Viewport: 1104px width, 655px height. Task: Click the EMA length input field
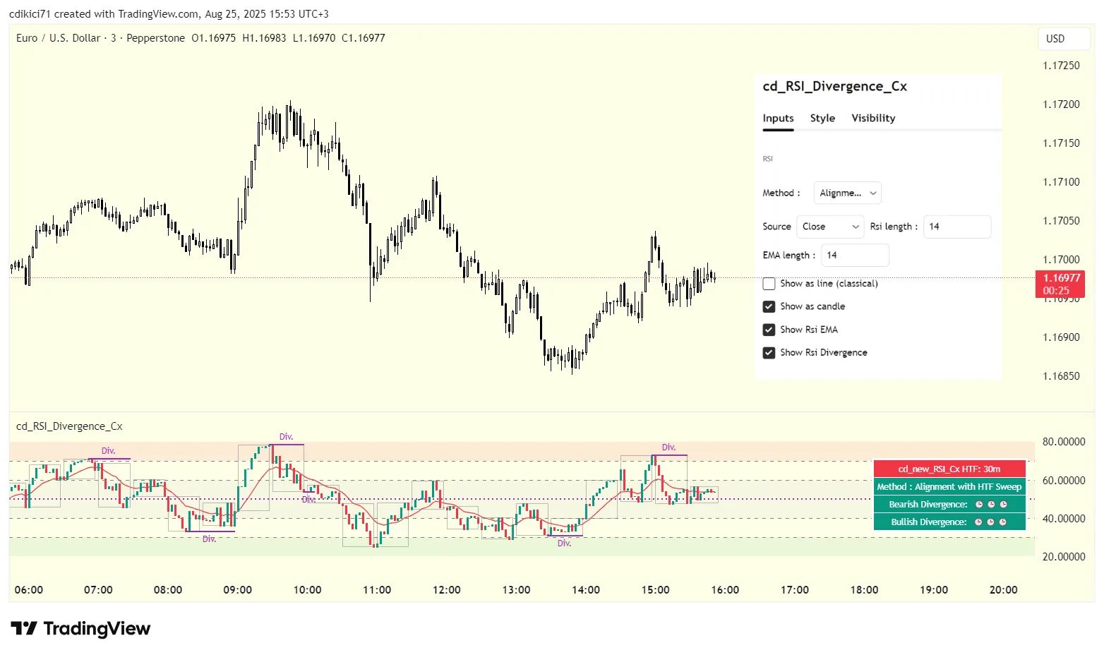(x=855, y=256)
